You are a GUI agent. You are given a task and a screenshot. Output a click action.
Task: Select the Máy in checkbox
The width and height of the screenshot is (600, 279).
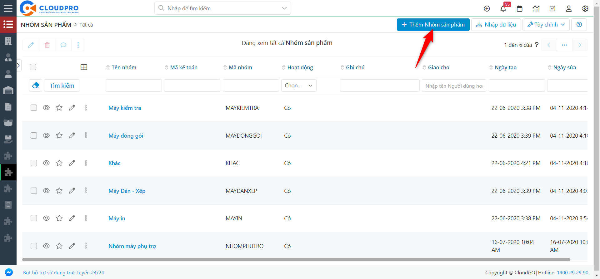coord(34,218)
